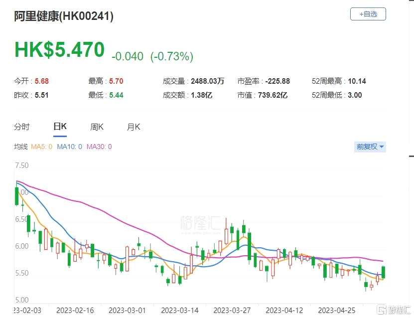The height and width of the screenshot is (318, 414).
Task: Click the 成交量 value 2488.03万
Action: (208, 81)
